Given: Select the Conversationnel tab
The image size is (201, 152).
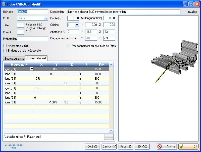Looking at the screenshot, I should pyautogui.click(x=36, y=58).
